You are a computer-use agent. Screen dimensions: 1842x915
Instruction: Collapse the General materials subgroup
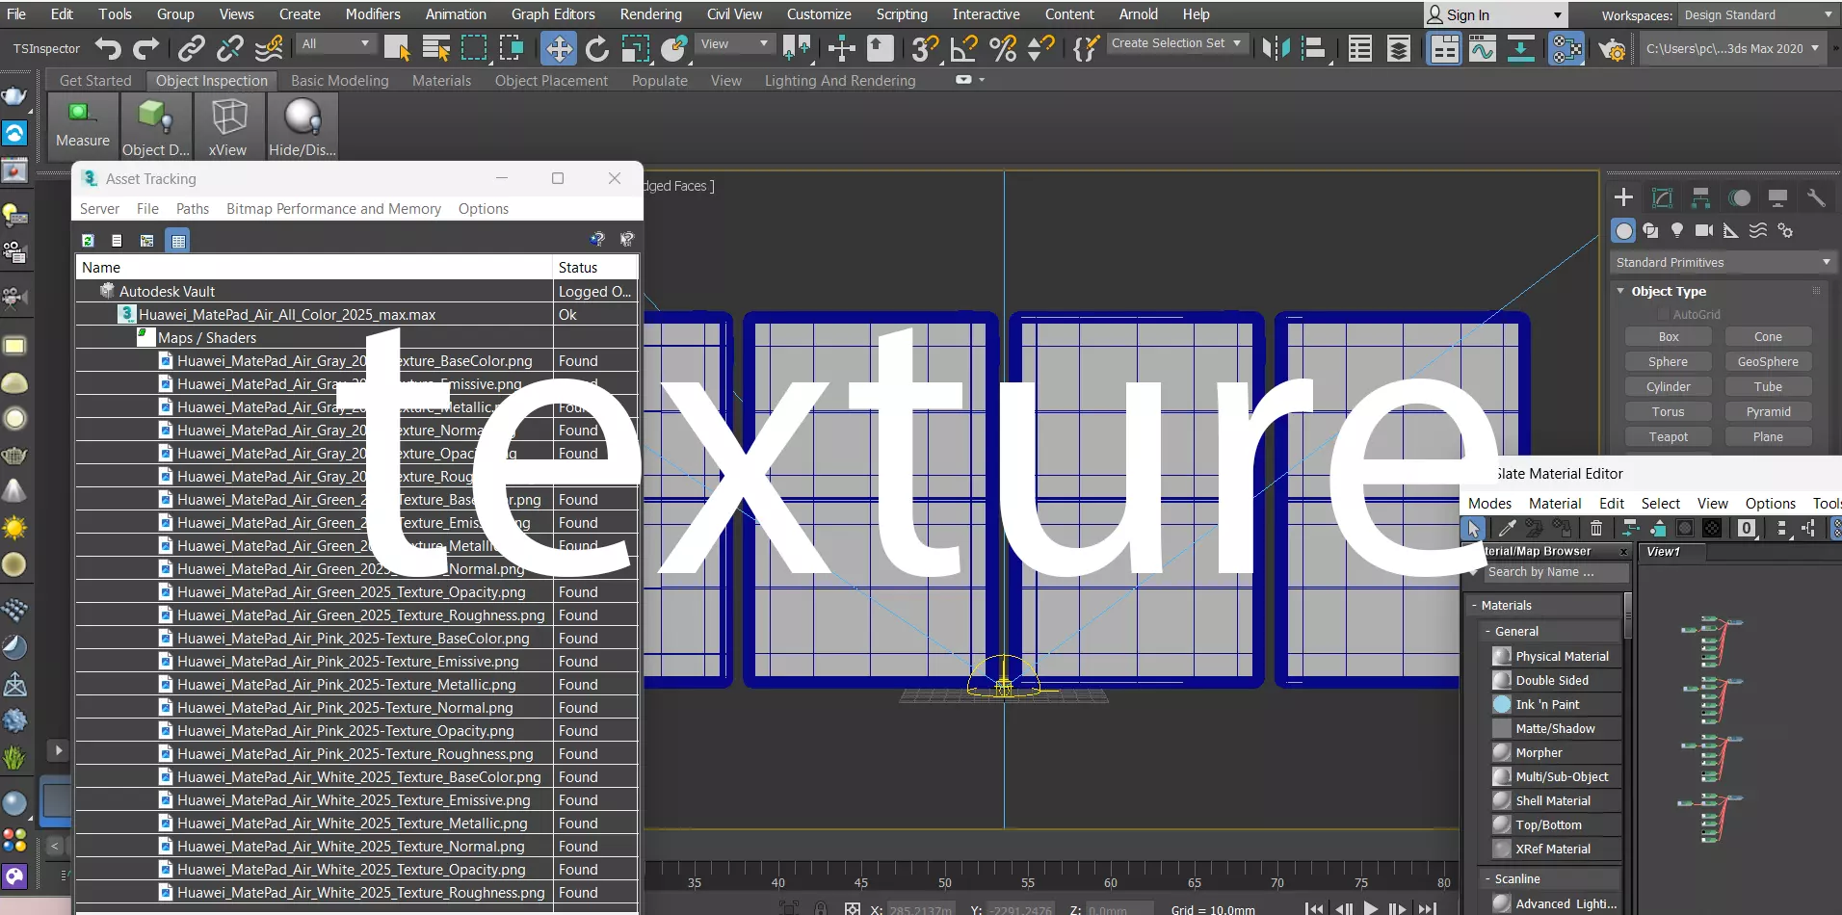pyautogui.click(x=1488, y=632)
